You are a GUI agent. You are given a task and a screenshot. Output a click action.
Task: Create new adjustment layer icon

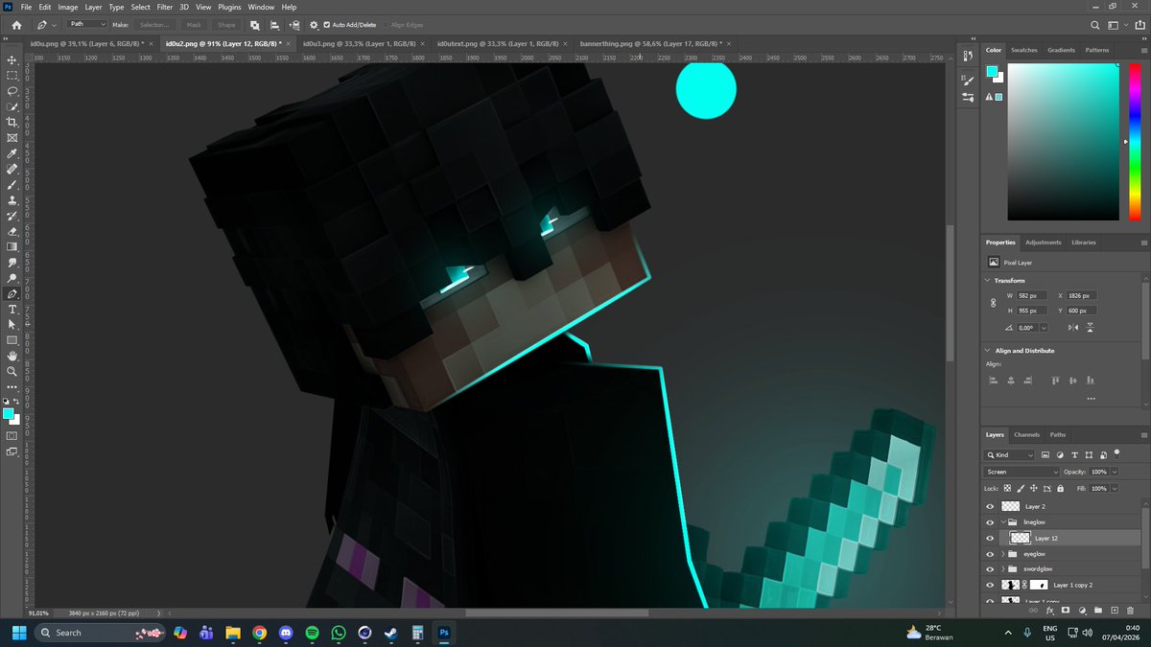[1082, 610]
